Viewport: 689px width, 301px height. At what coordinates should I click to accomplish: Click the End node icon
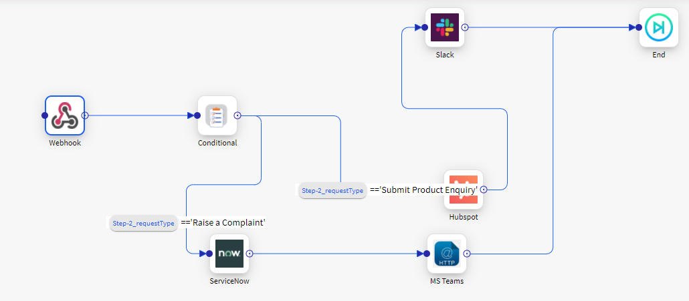659,27
